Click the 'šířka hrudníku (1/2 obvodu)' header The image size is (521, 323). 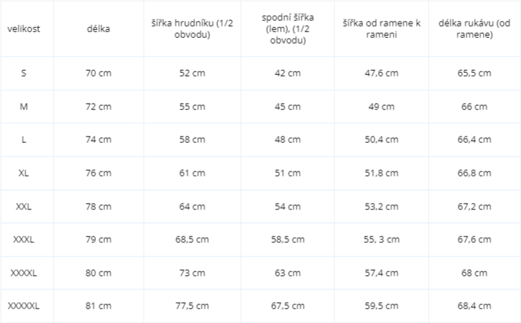pos(192,29)
